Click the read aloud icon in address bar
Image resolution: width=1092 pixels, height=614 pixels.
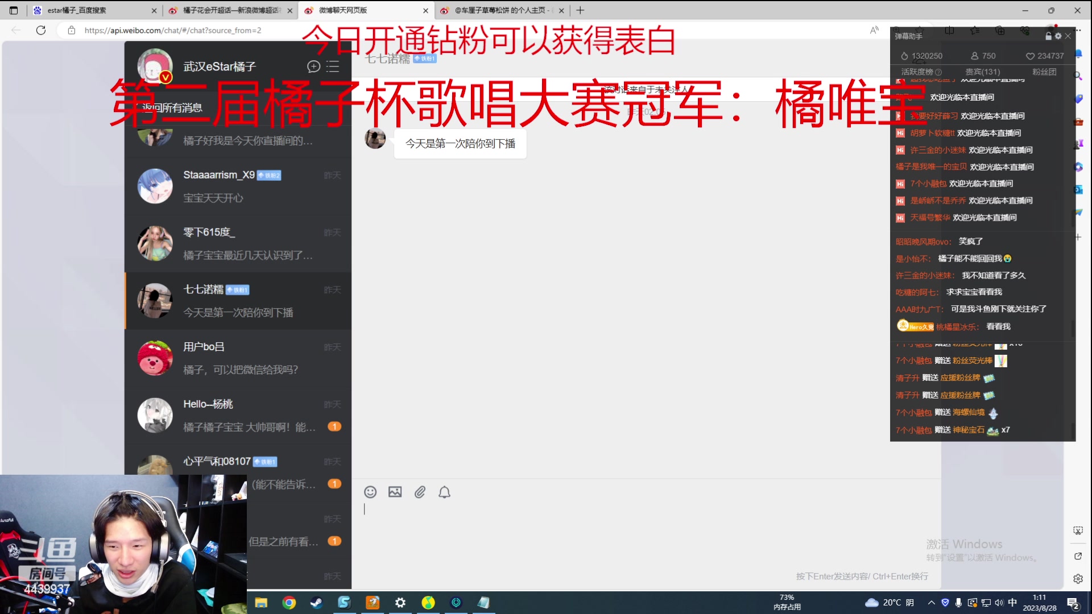click(874, 30)
